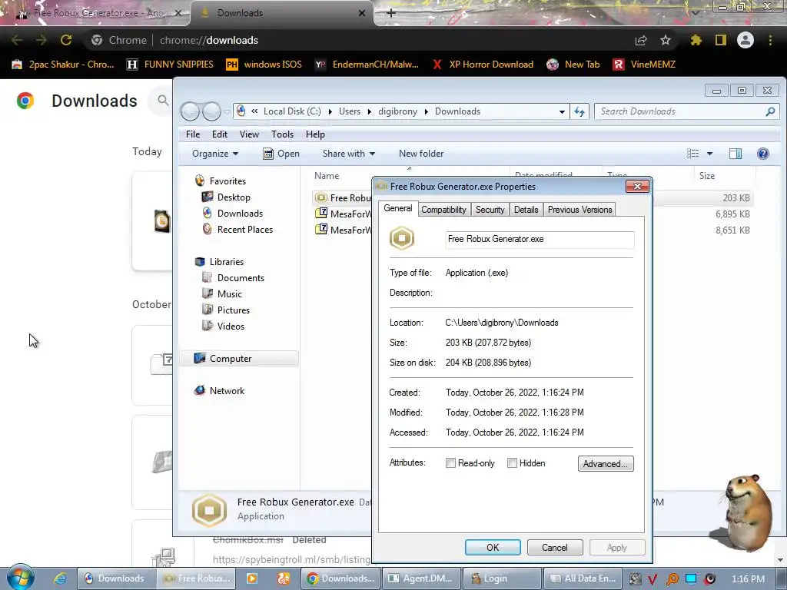
Task: Click search magnifier in Search Downloads box
Action: (770, 111)
